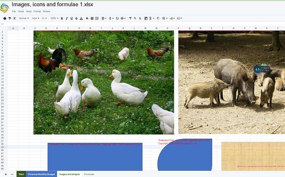Select the ducks and chickens image
Image resolution: width=285 pixels, height=177 pixels.
click(x=103, y=83)
